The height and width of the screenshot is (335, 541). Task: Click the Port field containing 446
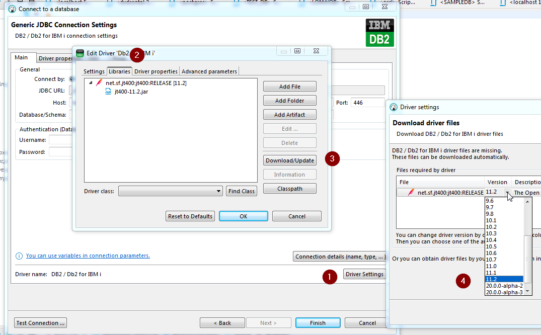(368, 103)
